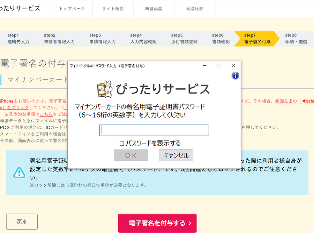Select the 地域比較 navigation item
Image resolution: width=314 pixels, height=233 pixels.
(195, 9)
